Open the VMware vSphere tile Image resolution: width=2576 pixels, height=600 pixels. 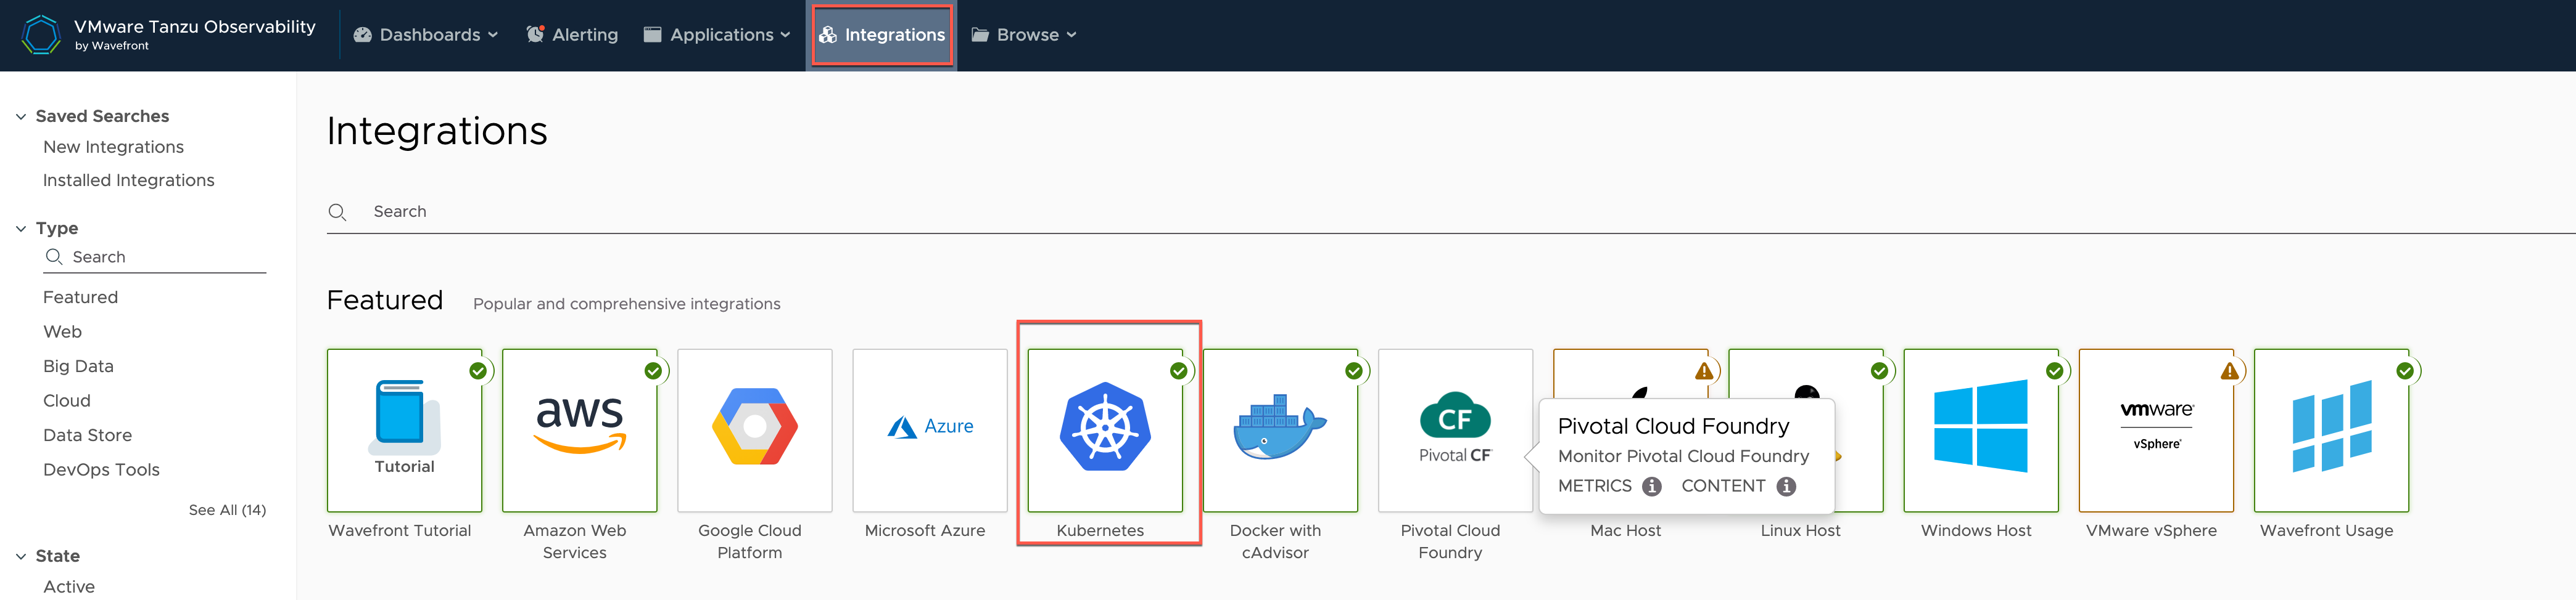2156,430
